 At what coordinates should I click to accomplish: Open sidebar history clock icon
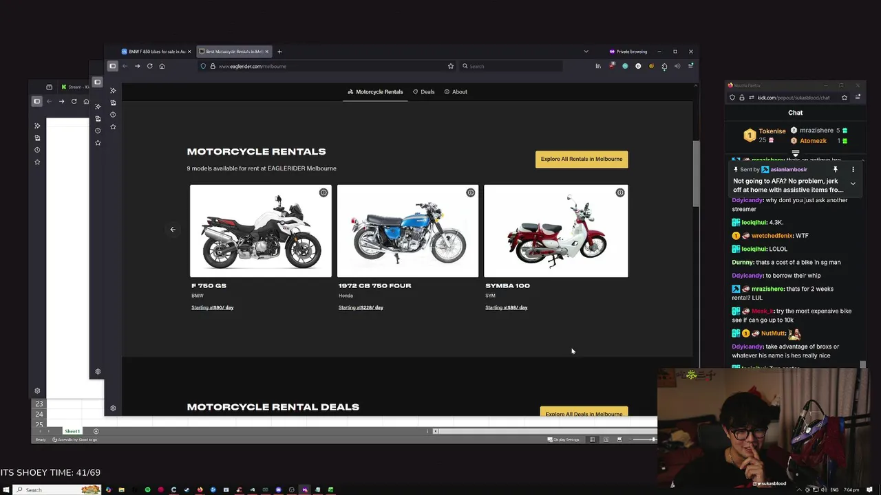(x=113, y=114)
